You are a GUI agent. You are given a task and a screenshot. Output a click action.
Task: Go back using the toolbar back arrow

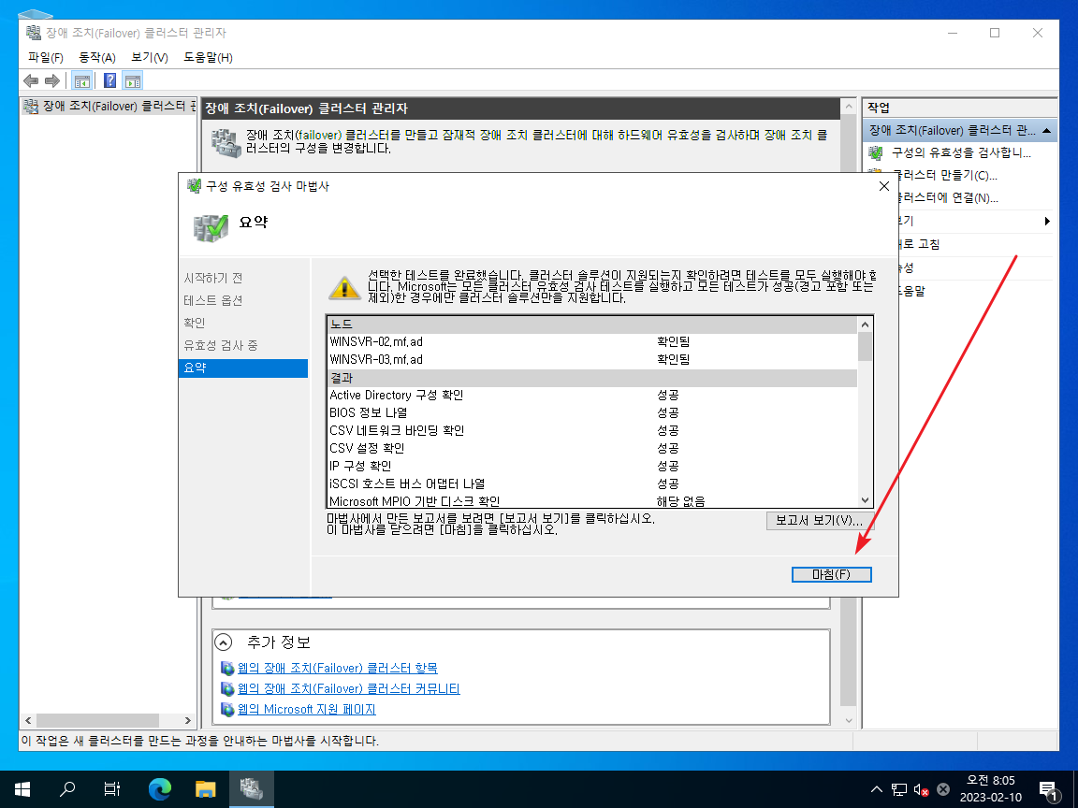coord(31,81)
